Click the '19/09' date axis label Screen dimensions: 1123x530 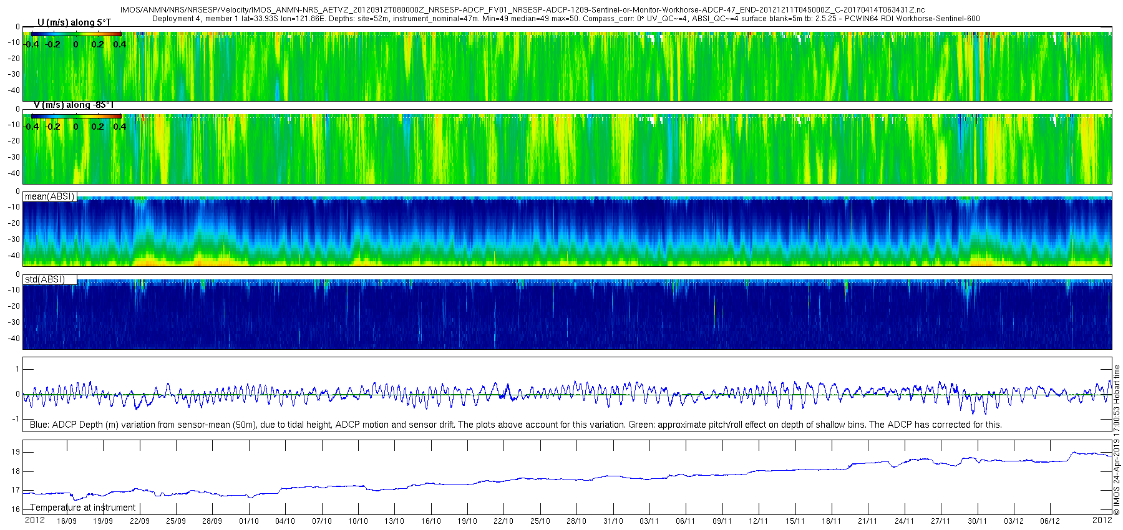click(103, 521)
